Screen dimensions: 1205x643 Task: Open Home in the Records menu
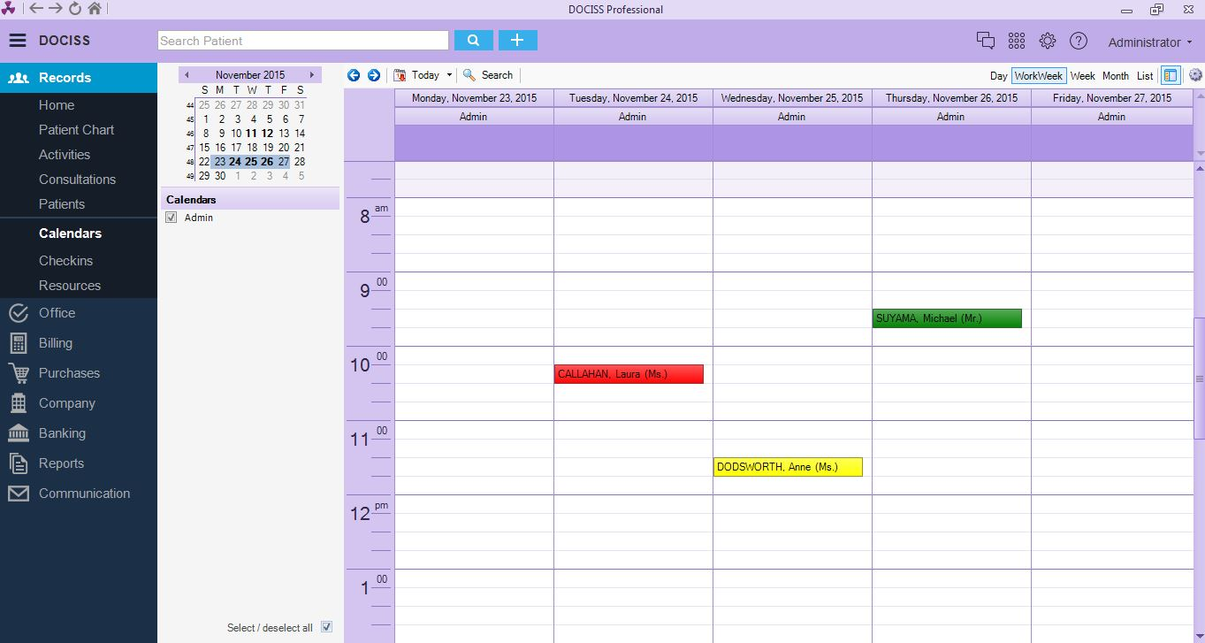[x=57, y=105]
